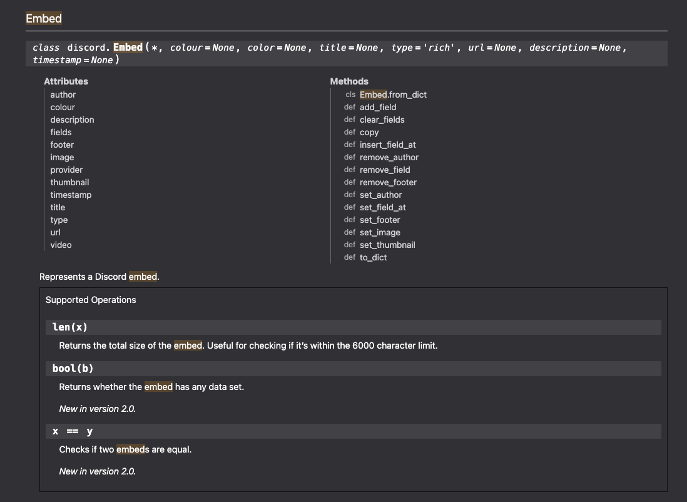Open the description attribute link
The image size is (687, 502).
(72, 120)
